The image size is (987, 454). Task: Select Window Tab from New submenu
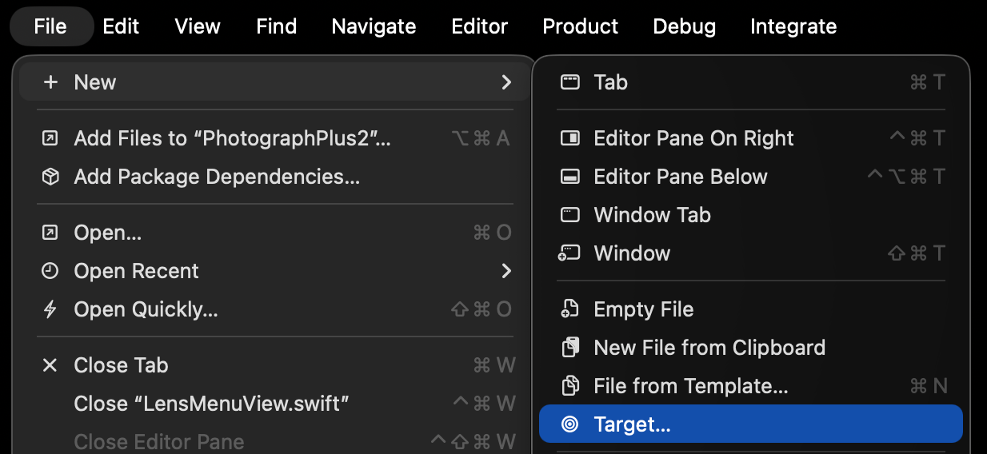pyautogui.click(x=652, y=215)
